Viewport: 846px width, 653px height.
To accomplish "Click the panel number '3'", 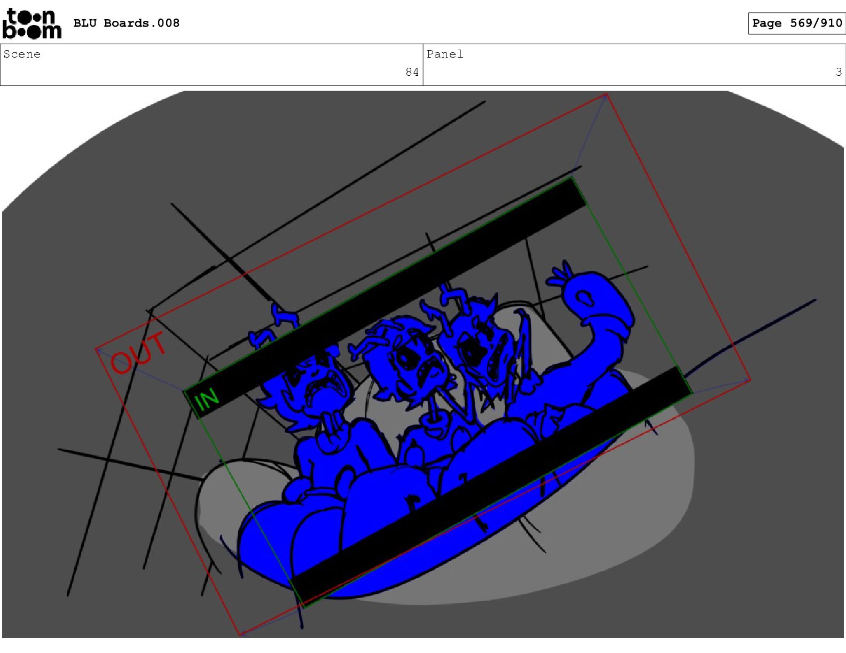I will (x=839, y=72).
